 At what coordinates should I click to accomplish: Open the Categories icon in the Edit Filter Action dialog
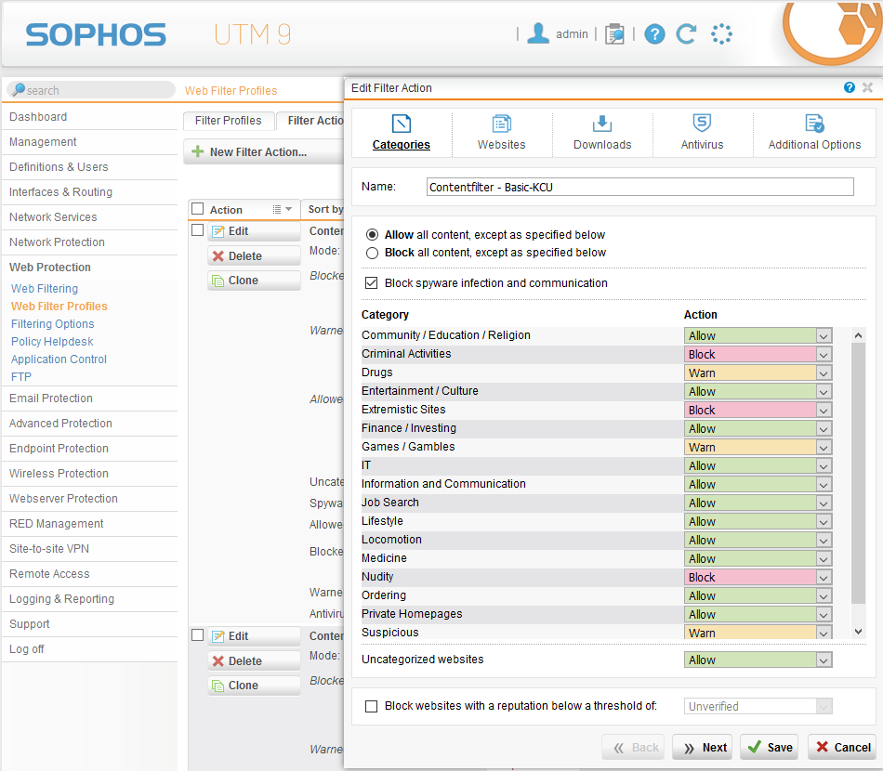[x=401, y=124]
